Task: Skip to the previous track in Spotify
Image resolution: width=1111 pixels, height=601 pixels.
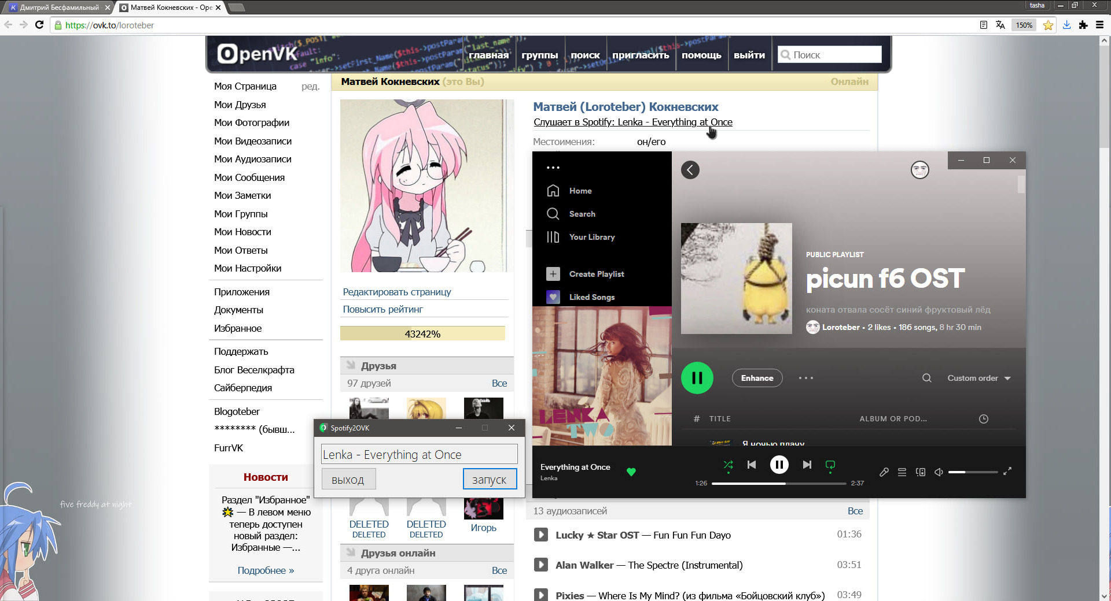Action: (x=752, y=465)
